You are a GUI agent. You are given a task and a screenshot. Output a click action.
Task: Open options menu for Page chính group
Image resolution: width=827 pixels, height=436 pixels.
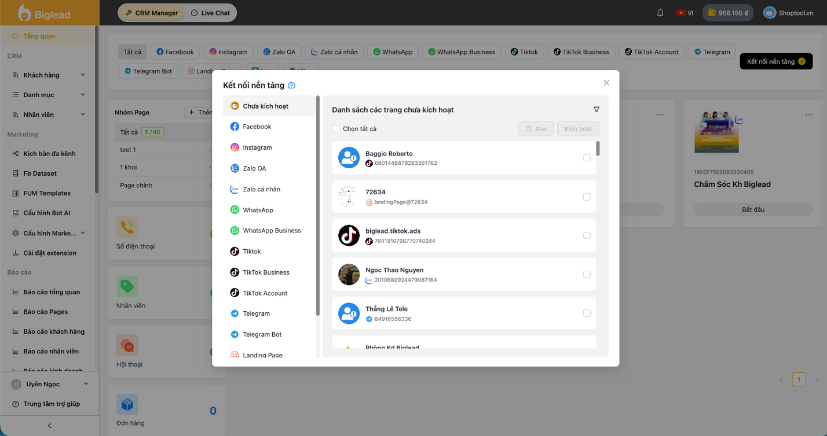[x=210, y=186]
